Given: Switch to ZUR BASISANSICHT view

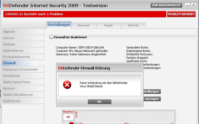Looking at the screenshot, I should click(x=166, y=5).
